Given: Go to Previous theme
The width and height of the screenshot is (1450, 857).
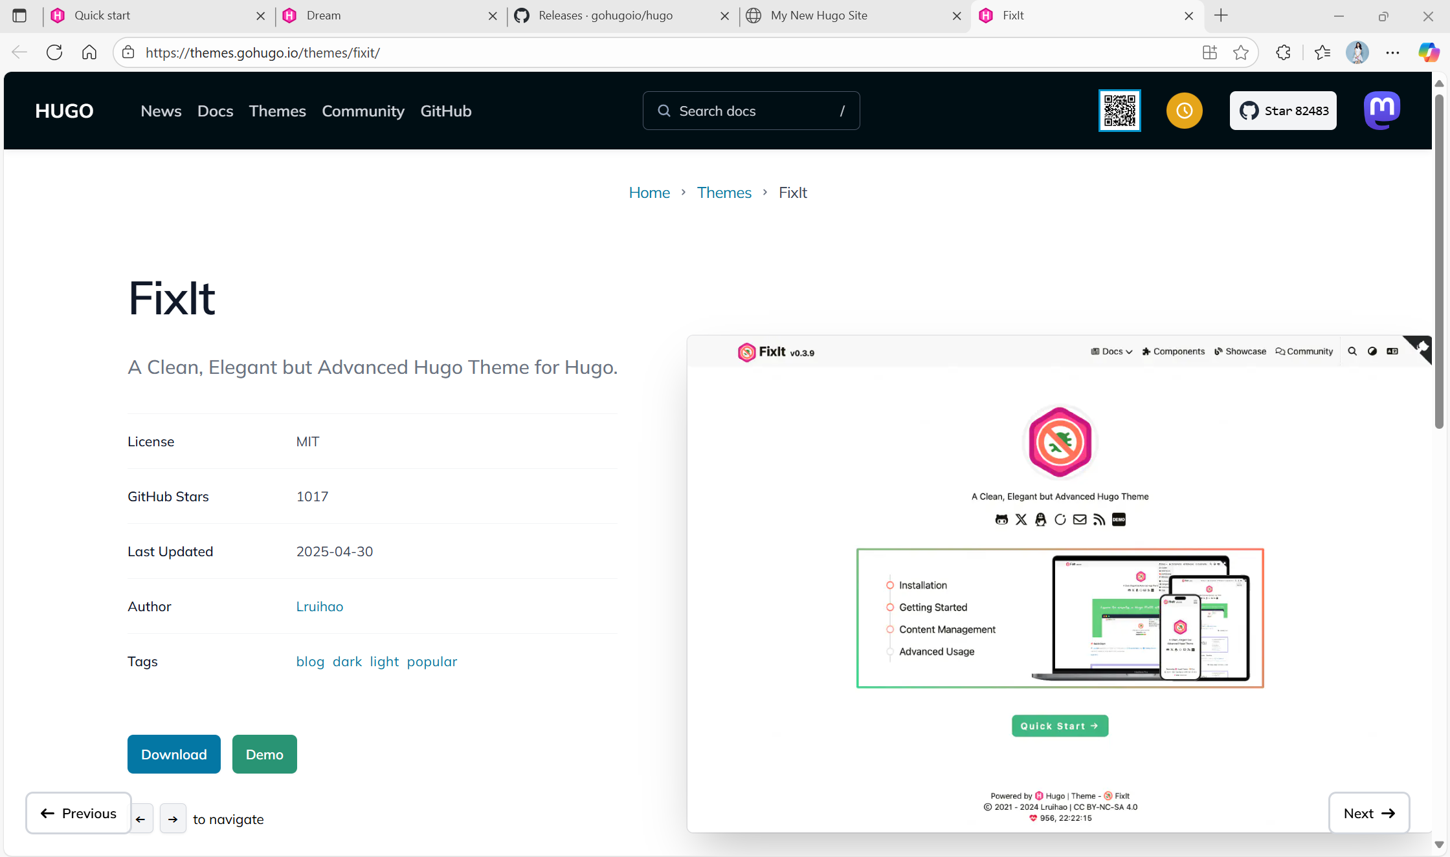Looking at the screenshot, I should point(78,813).
